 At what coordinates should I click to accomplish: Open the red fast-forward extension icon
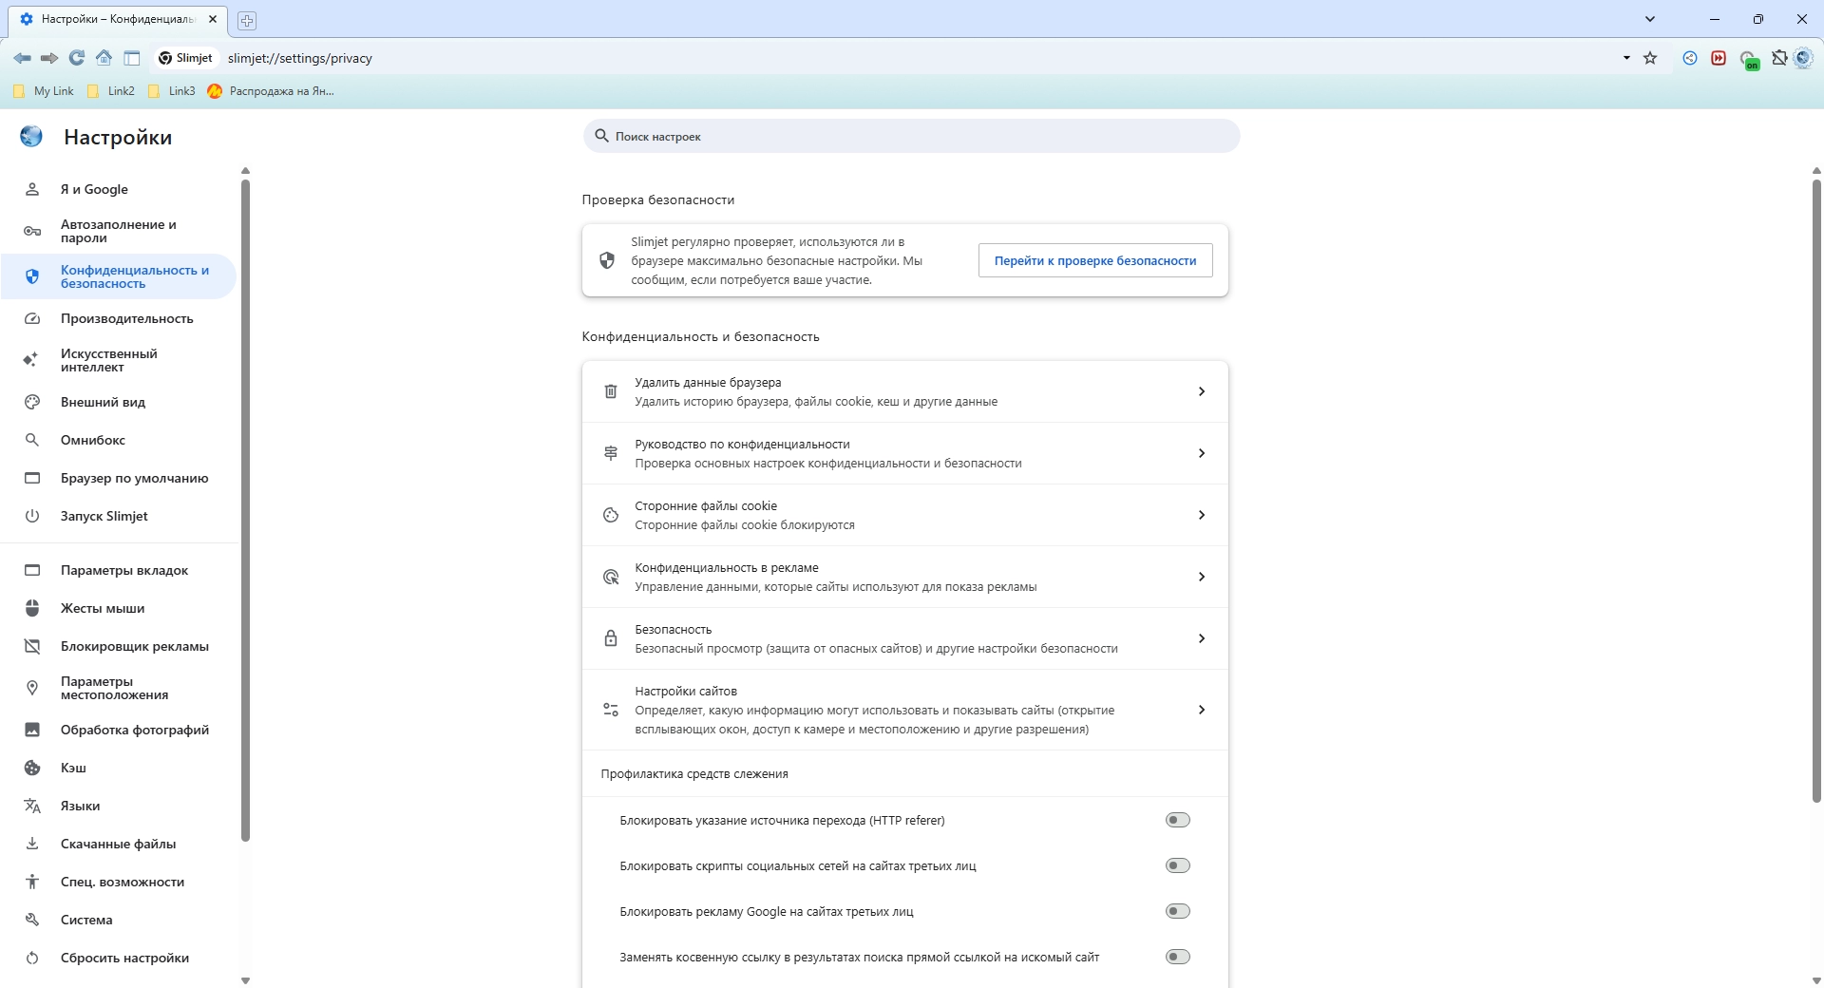tap(1719, 58)
